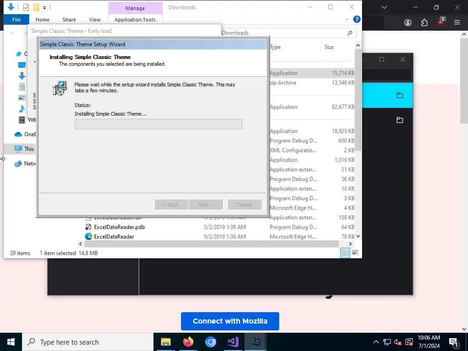Select Quick access star in navigation pane

tap(19, 54)
